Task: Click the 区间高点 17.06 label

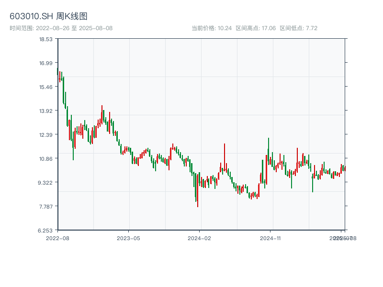Action: tap(256, 28)
